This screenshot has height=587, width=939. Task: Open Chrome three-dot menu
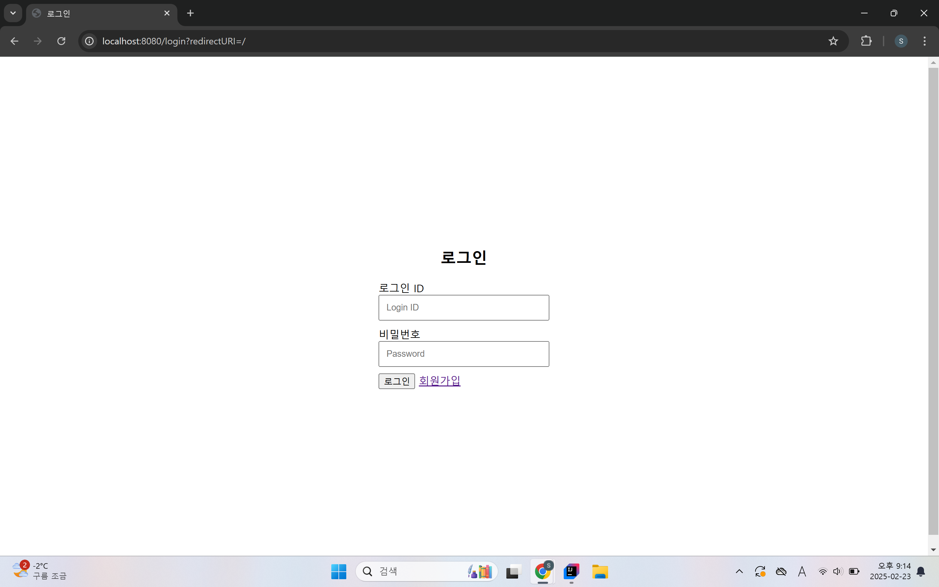(x=925, y=41)
